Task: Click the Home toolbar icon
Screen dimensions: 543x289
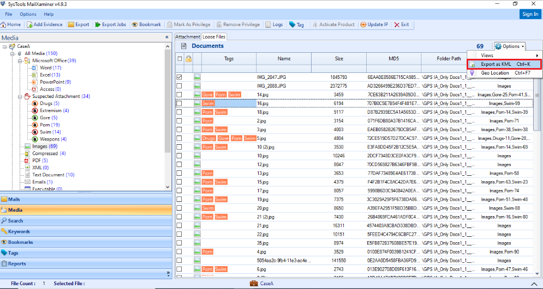Action: (3, 24)
